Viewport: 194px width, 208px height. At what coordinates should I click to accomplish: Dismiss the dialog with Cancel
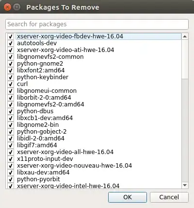coord(169,197)
